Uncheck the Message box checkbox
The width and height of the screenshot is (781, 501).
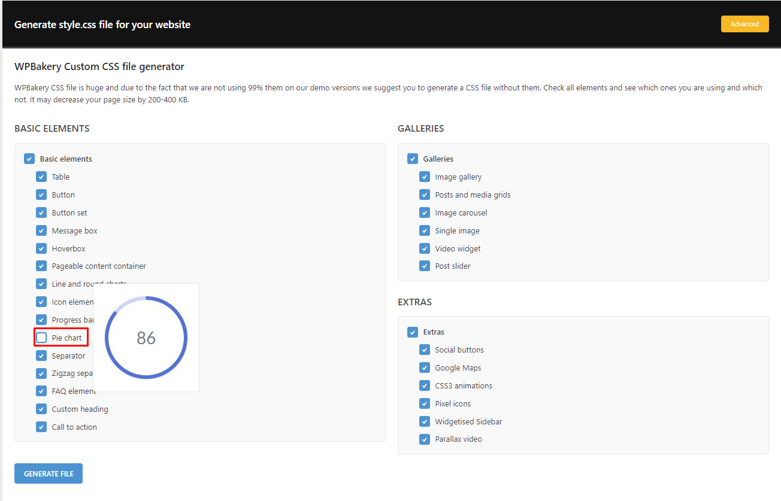(x=41, y=230)
